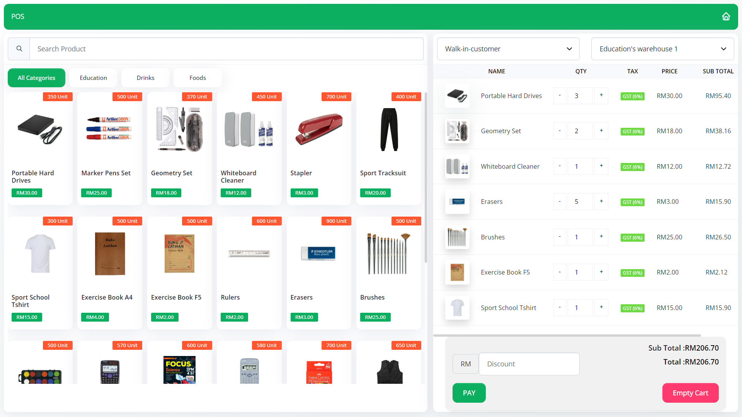The image size is (742, 417).
Task: Add Sport Tracksuit product to cart
Action: pos(389,149)
